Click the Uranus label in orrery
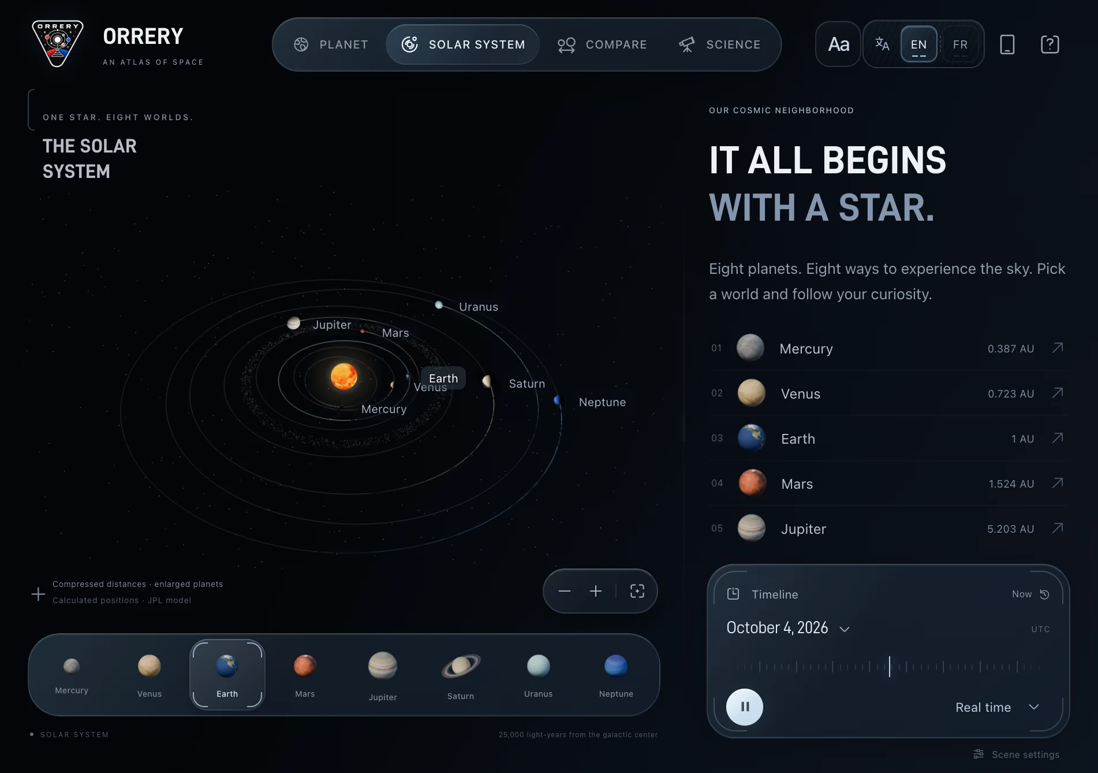The height and width of the screenshot is (773, 1098). [479, 307]
